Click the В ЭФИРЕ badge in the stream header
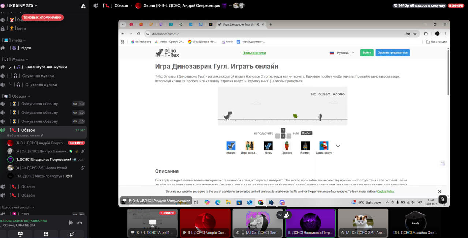This screenshot has width=468, height=238. 456,5
